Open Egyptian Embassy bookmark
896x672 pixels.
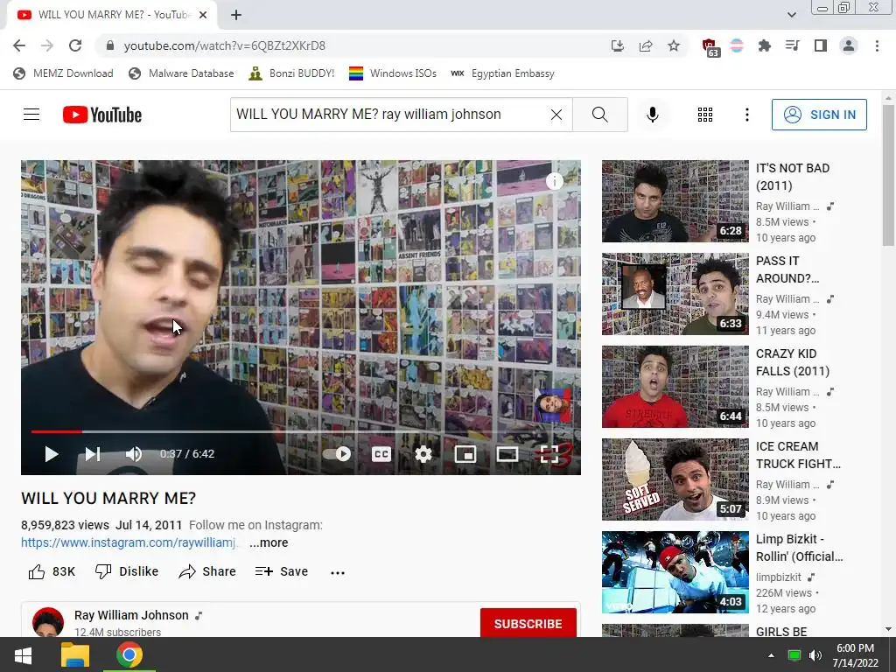point(503,73)
